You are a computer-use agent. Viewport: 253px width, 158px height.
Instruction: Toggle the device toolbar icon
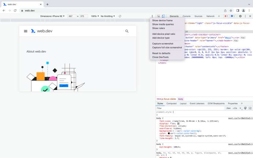[163, 16]
